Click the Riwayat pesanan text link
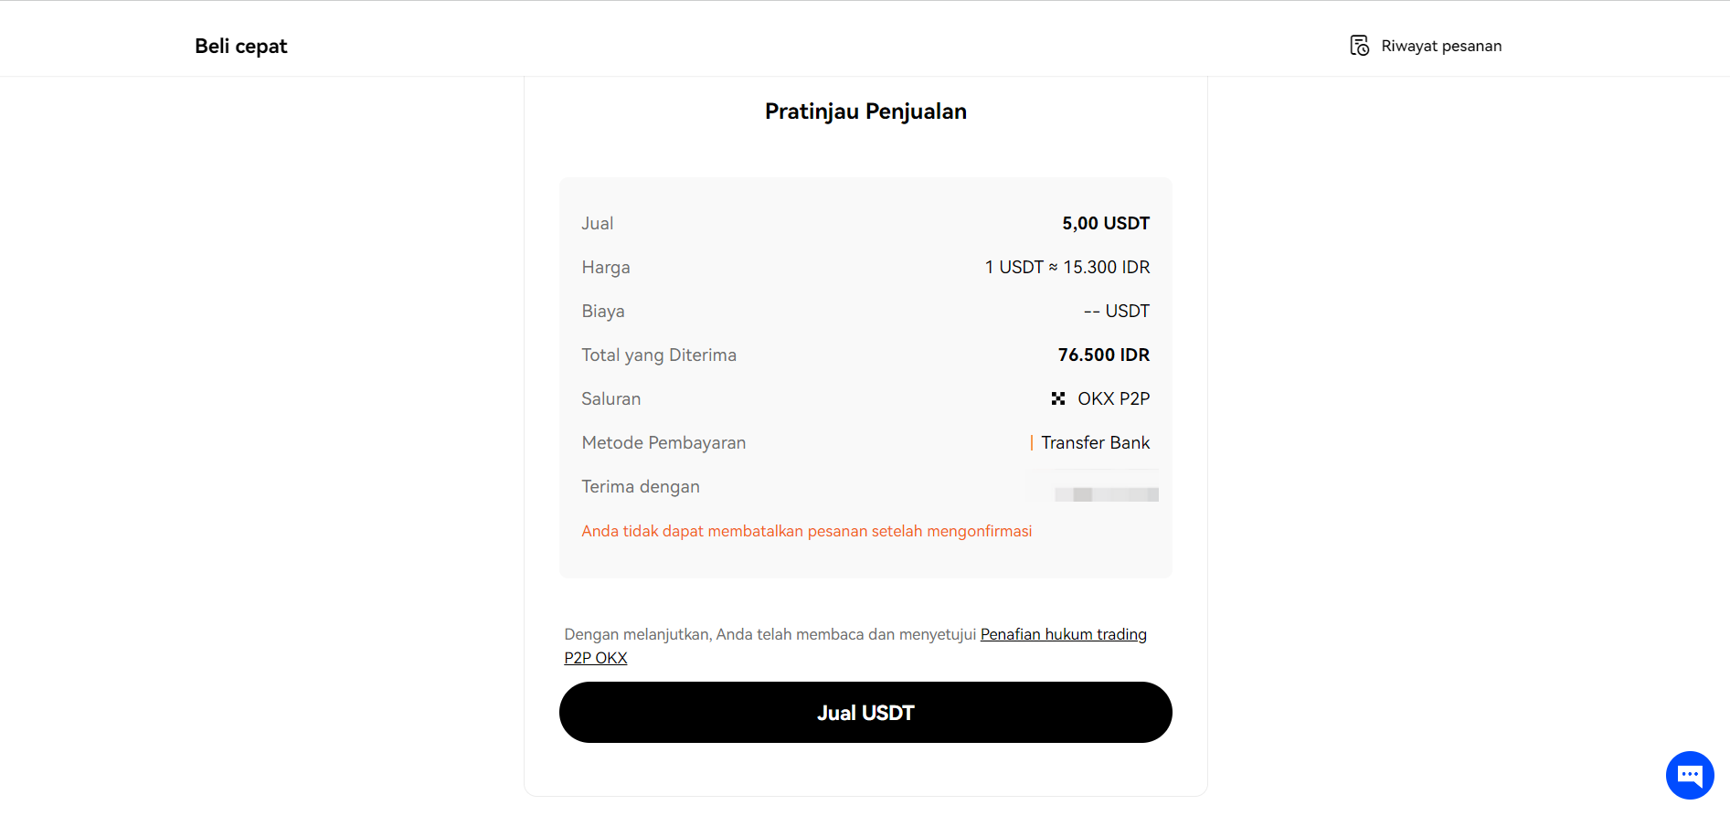Screen dimensions: 1730x816 coord(1440,47)
